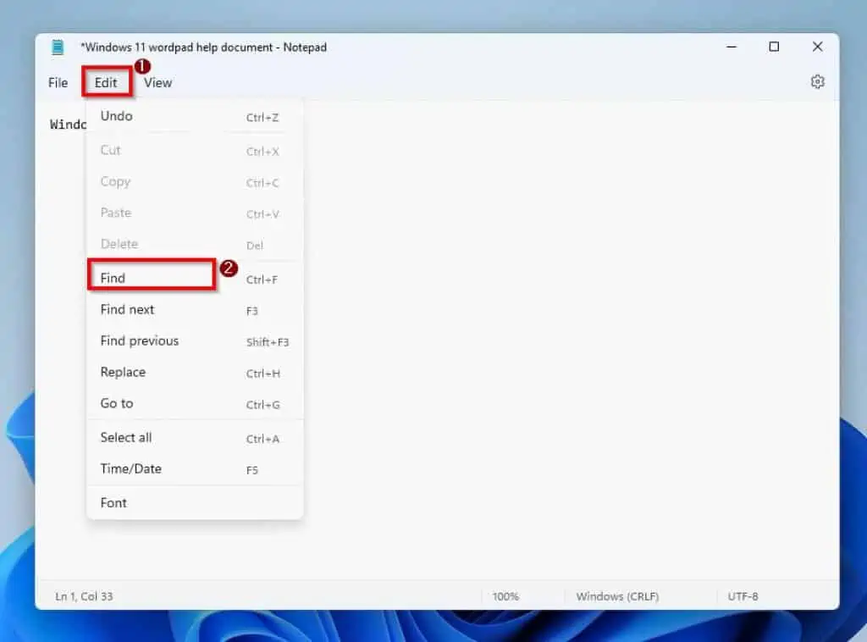Choose Find next menu entry
This screenshot has height=642, width=867.
195,310
